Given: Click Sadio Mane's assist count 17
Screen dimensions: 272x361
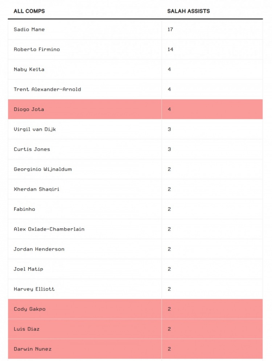Looking at the screenshot, I should click(x=170, y=29).
